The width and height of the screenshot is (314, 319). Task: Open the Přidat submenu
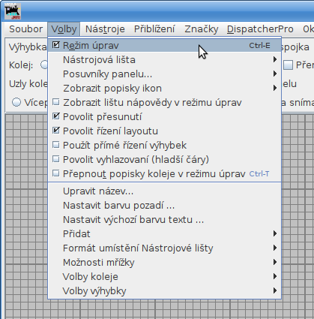pos(164,234)
